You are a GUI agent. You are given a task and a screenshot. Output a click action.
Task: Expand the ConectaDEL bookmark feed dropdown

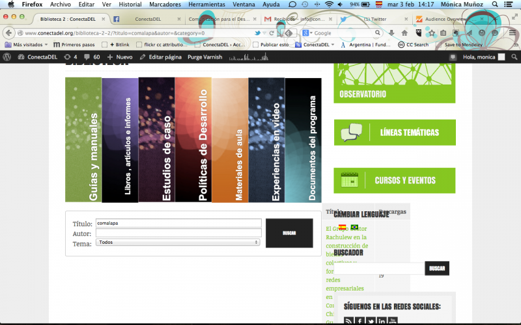[x=315, y=44]
